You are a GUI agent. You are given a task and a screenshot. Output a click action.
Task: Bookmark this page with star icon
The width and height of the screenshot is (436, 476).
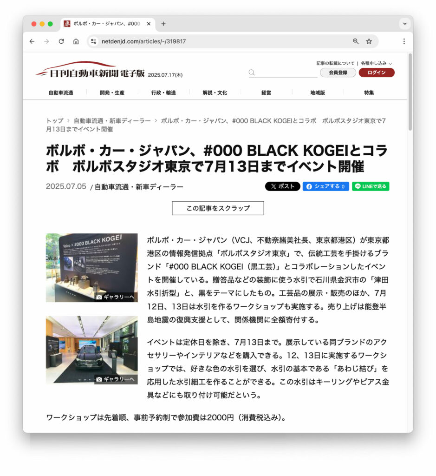[x=369, y=41]
